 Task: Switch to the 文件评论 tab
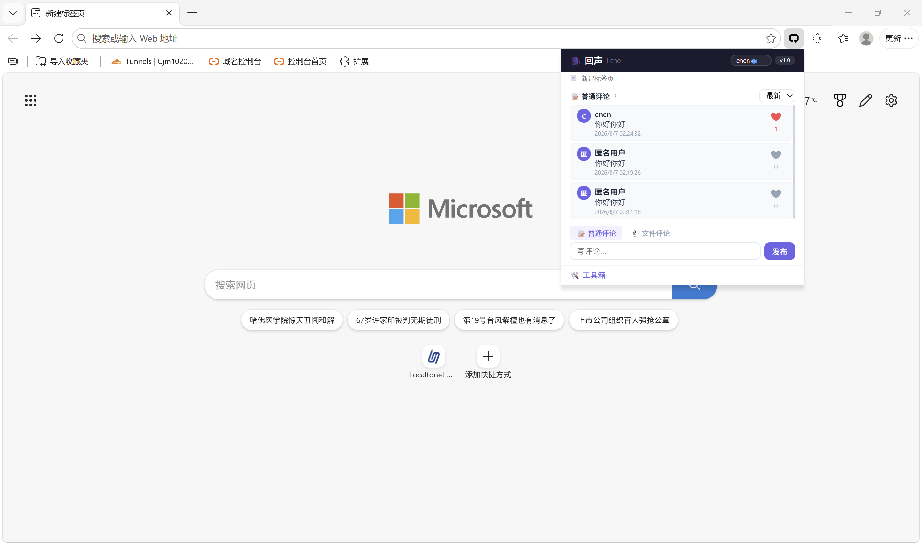[651, 233]
